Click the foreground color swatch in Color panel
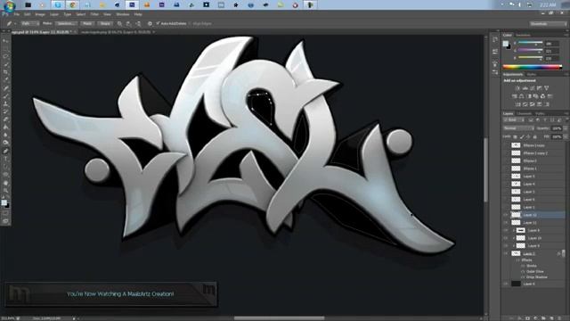570x321 pixels. coord(506,44)
